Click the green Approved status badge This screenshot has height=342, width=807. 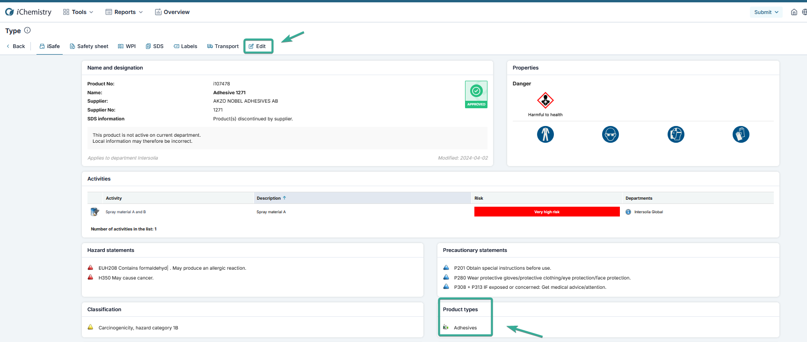(x=476, y=94)
